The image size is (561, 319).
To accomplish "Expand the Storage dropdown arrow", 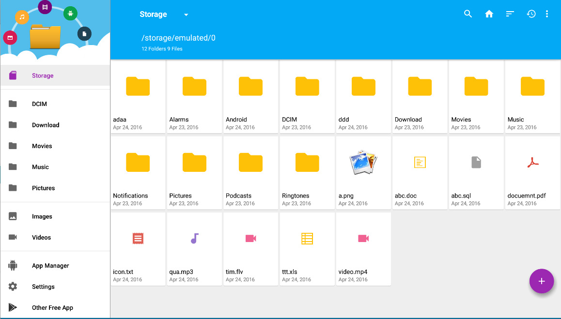I will 186,15.
